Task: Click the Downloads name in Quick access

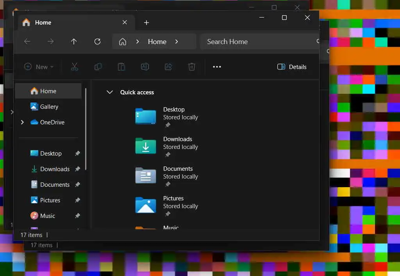Action: [178, 139]
